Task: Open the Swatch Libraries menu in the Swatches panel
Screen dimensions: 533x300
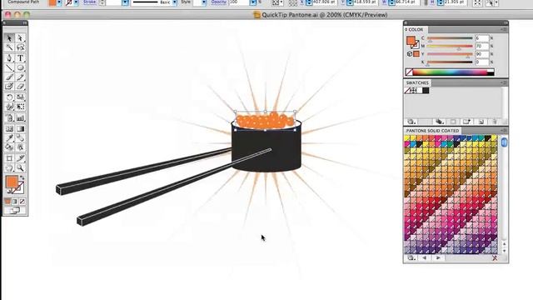Action: pos(411,122)
